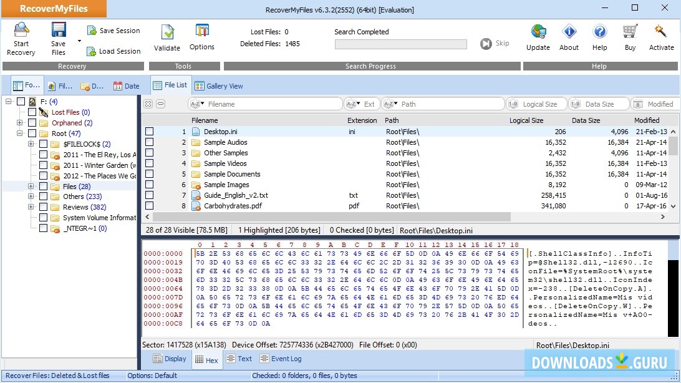
Task: Click the Update globe icon
Action: 538,31
